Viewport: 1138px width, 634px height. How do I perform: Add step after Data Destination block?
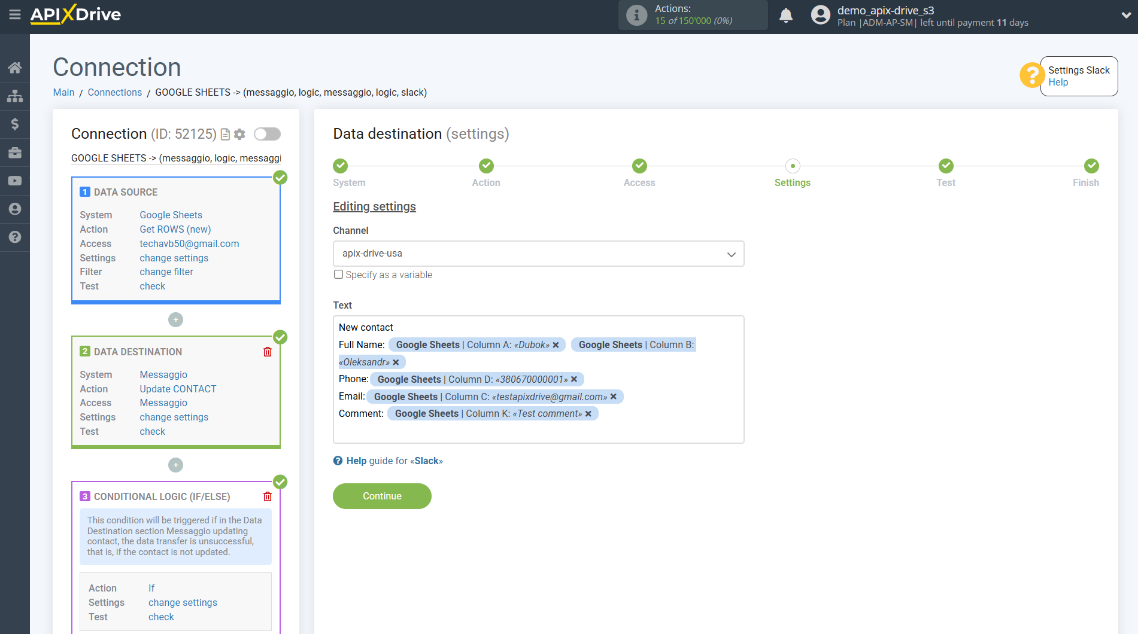pos(175,465)
